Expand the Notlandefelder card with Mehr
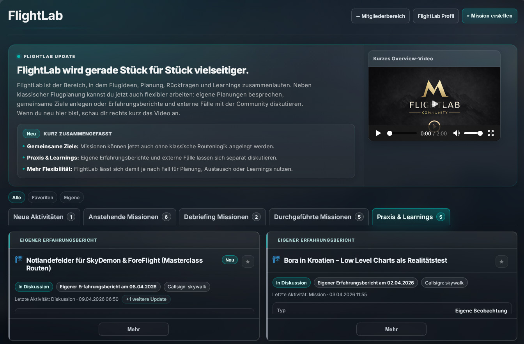 (133, 329)
